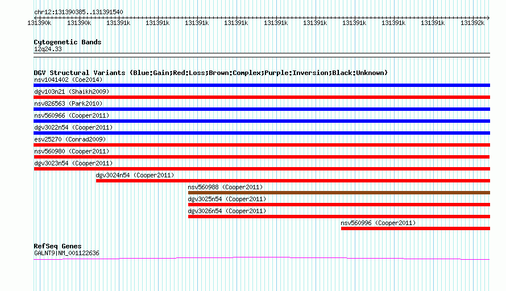Open variant label nsv826563 (Park2010)
This screenshot has height=291, width=506.
coord(68,103)
